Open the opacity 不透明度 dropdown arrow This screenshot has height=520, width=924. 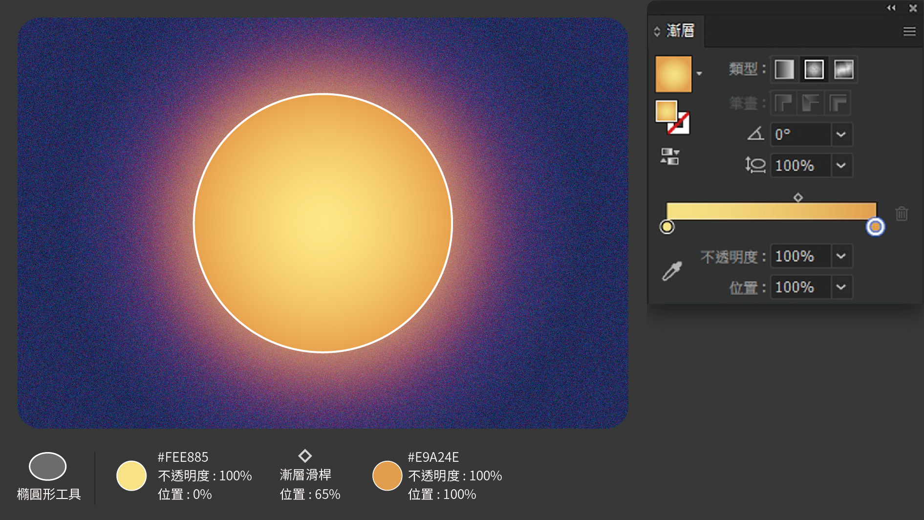click(x=841, y=256)
